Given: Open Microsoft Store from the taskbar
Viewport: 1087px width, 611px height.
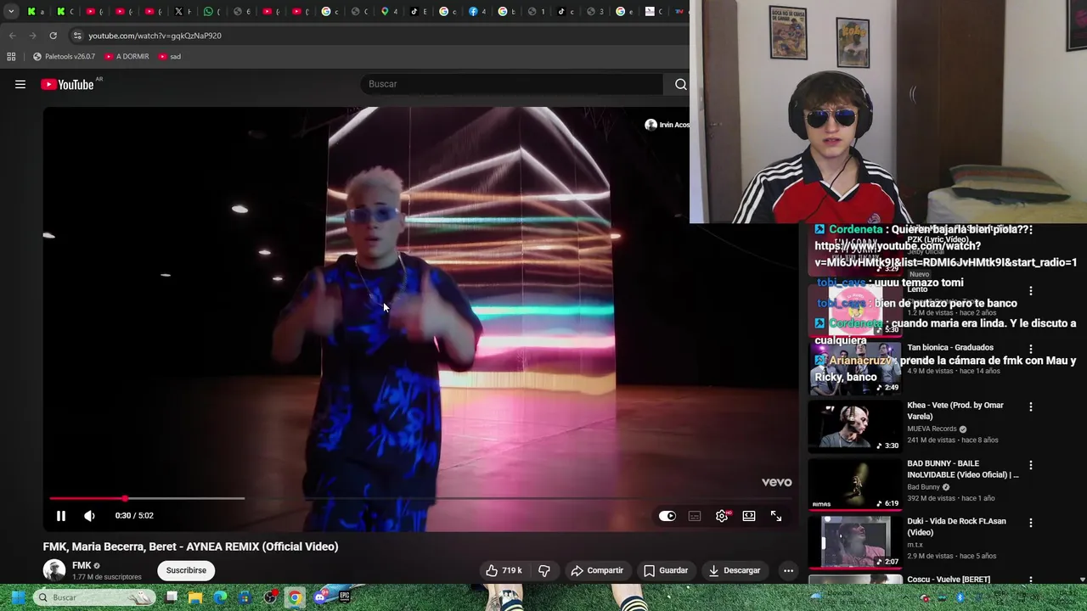Looking at the screenshot, I should point(245,597).
